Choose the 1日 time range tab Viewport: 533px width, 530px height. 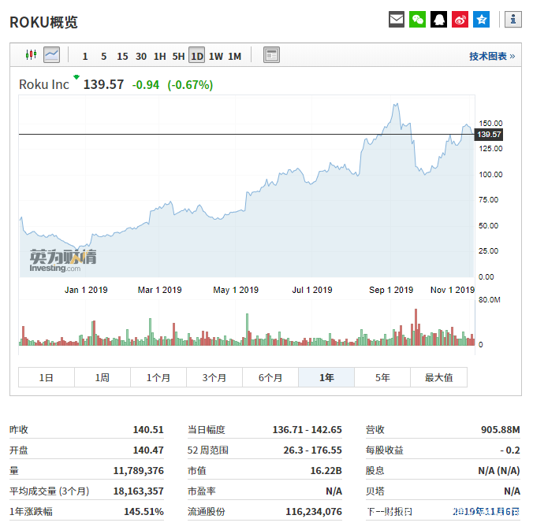point(47,377)
